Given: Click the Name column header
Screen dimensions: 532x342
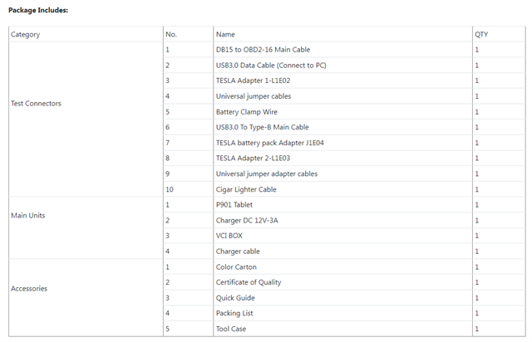Looking at the screenshot, I should (342, 34).
